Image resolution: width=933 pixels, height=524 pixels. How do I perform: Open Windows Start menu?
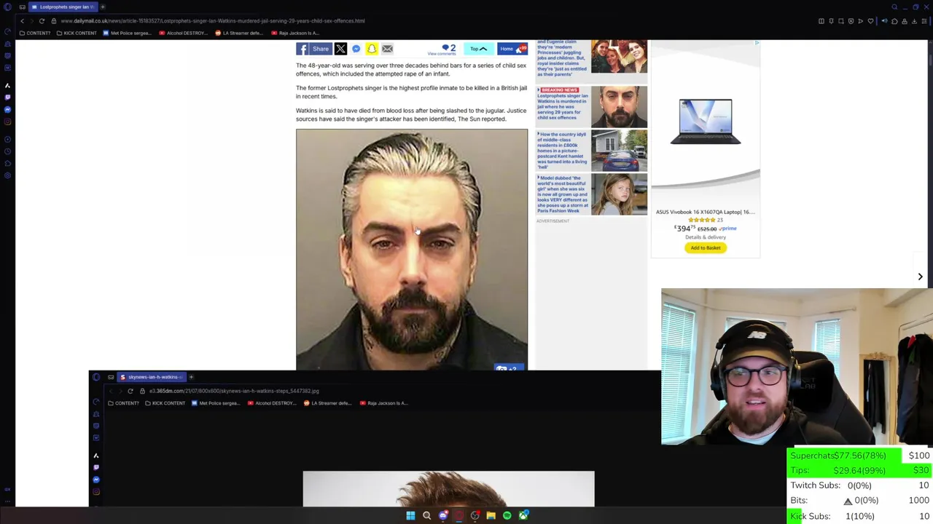pos(410,516)
